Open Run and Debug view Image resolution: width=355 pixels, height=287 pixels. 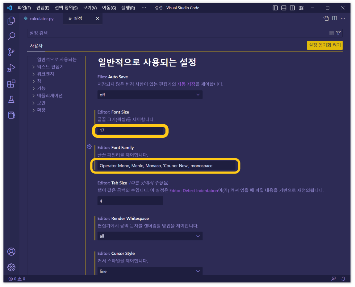(11, 68)
